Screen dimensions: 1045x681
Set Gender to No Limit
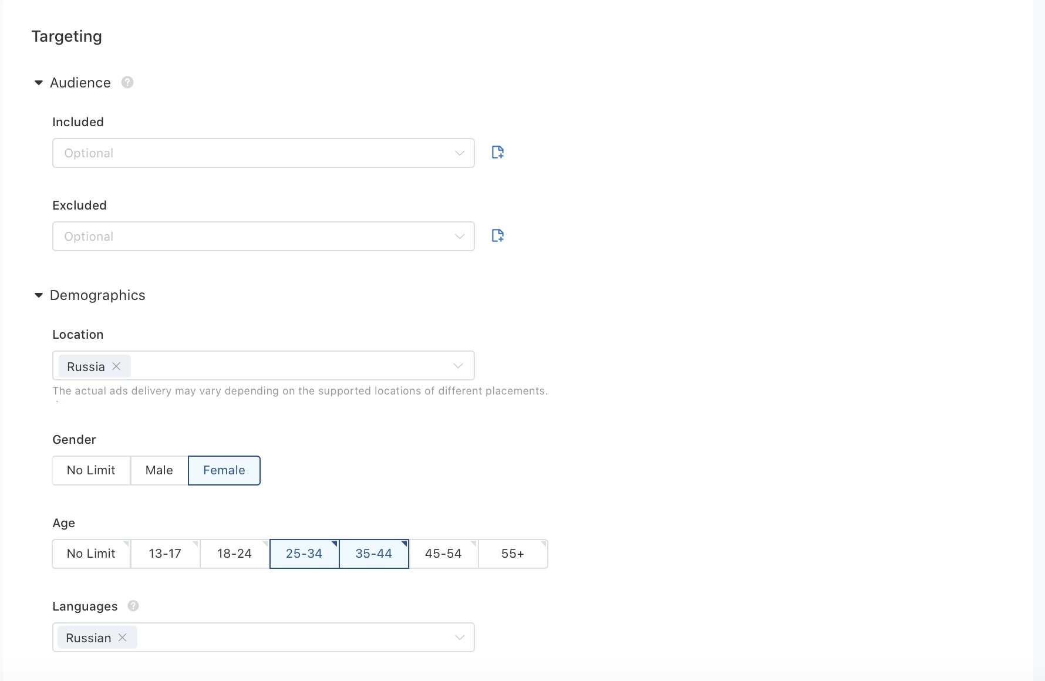(x=91, y=470)
